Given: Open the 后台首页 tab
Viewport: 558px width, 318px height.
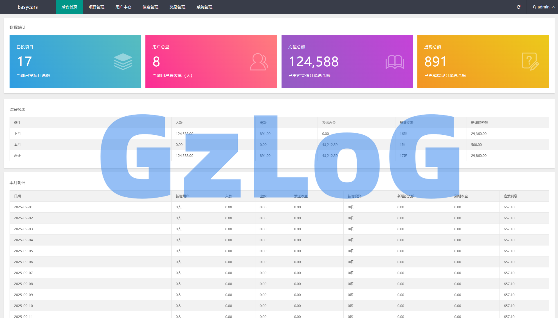Looking at the screenshot, I should pos(69,7).
